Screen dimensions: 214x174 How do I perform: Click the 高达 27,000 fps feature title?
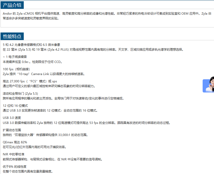pos(30,81)
